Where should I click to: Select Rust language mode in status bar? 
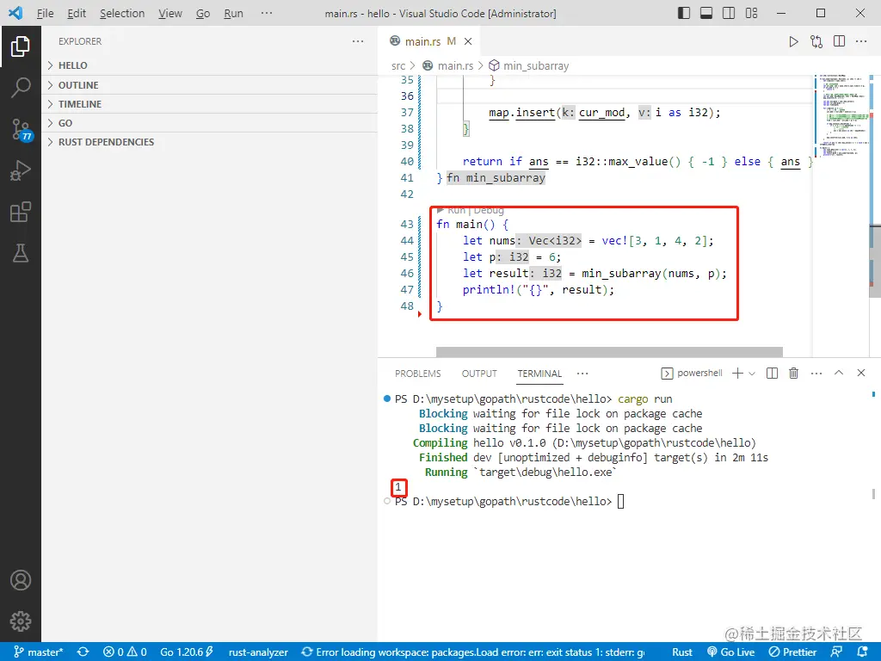point(682,652)
